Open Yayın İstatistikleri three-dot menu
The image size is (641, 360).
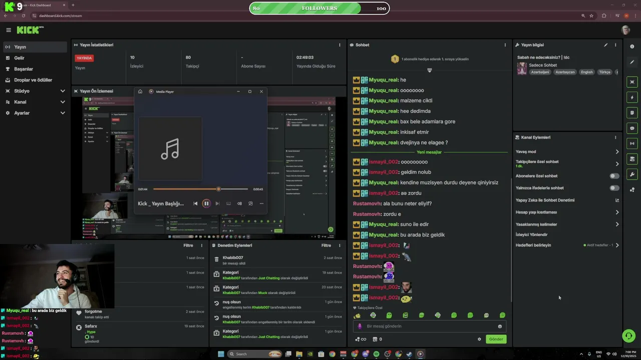340,45
